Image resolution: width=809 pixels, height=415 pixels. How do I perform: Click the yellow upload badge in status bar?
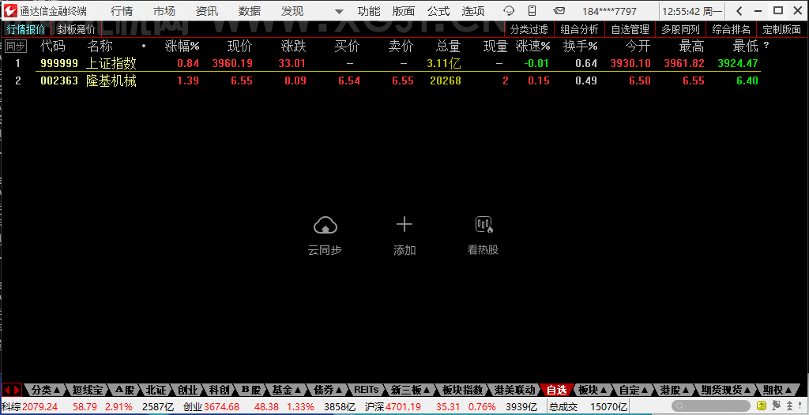[762, 406]
